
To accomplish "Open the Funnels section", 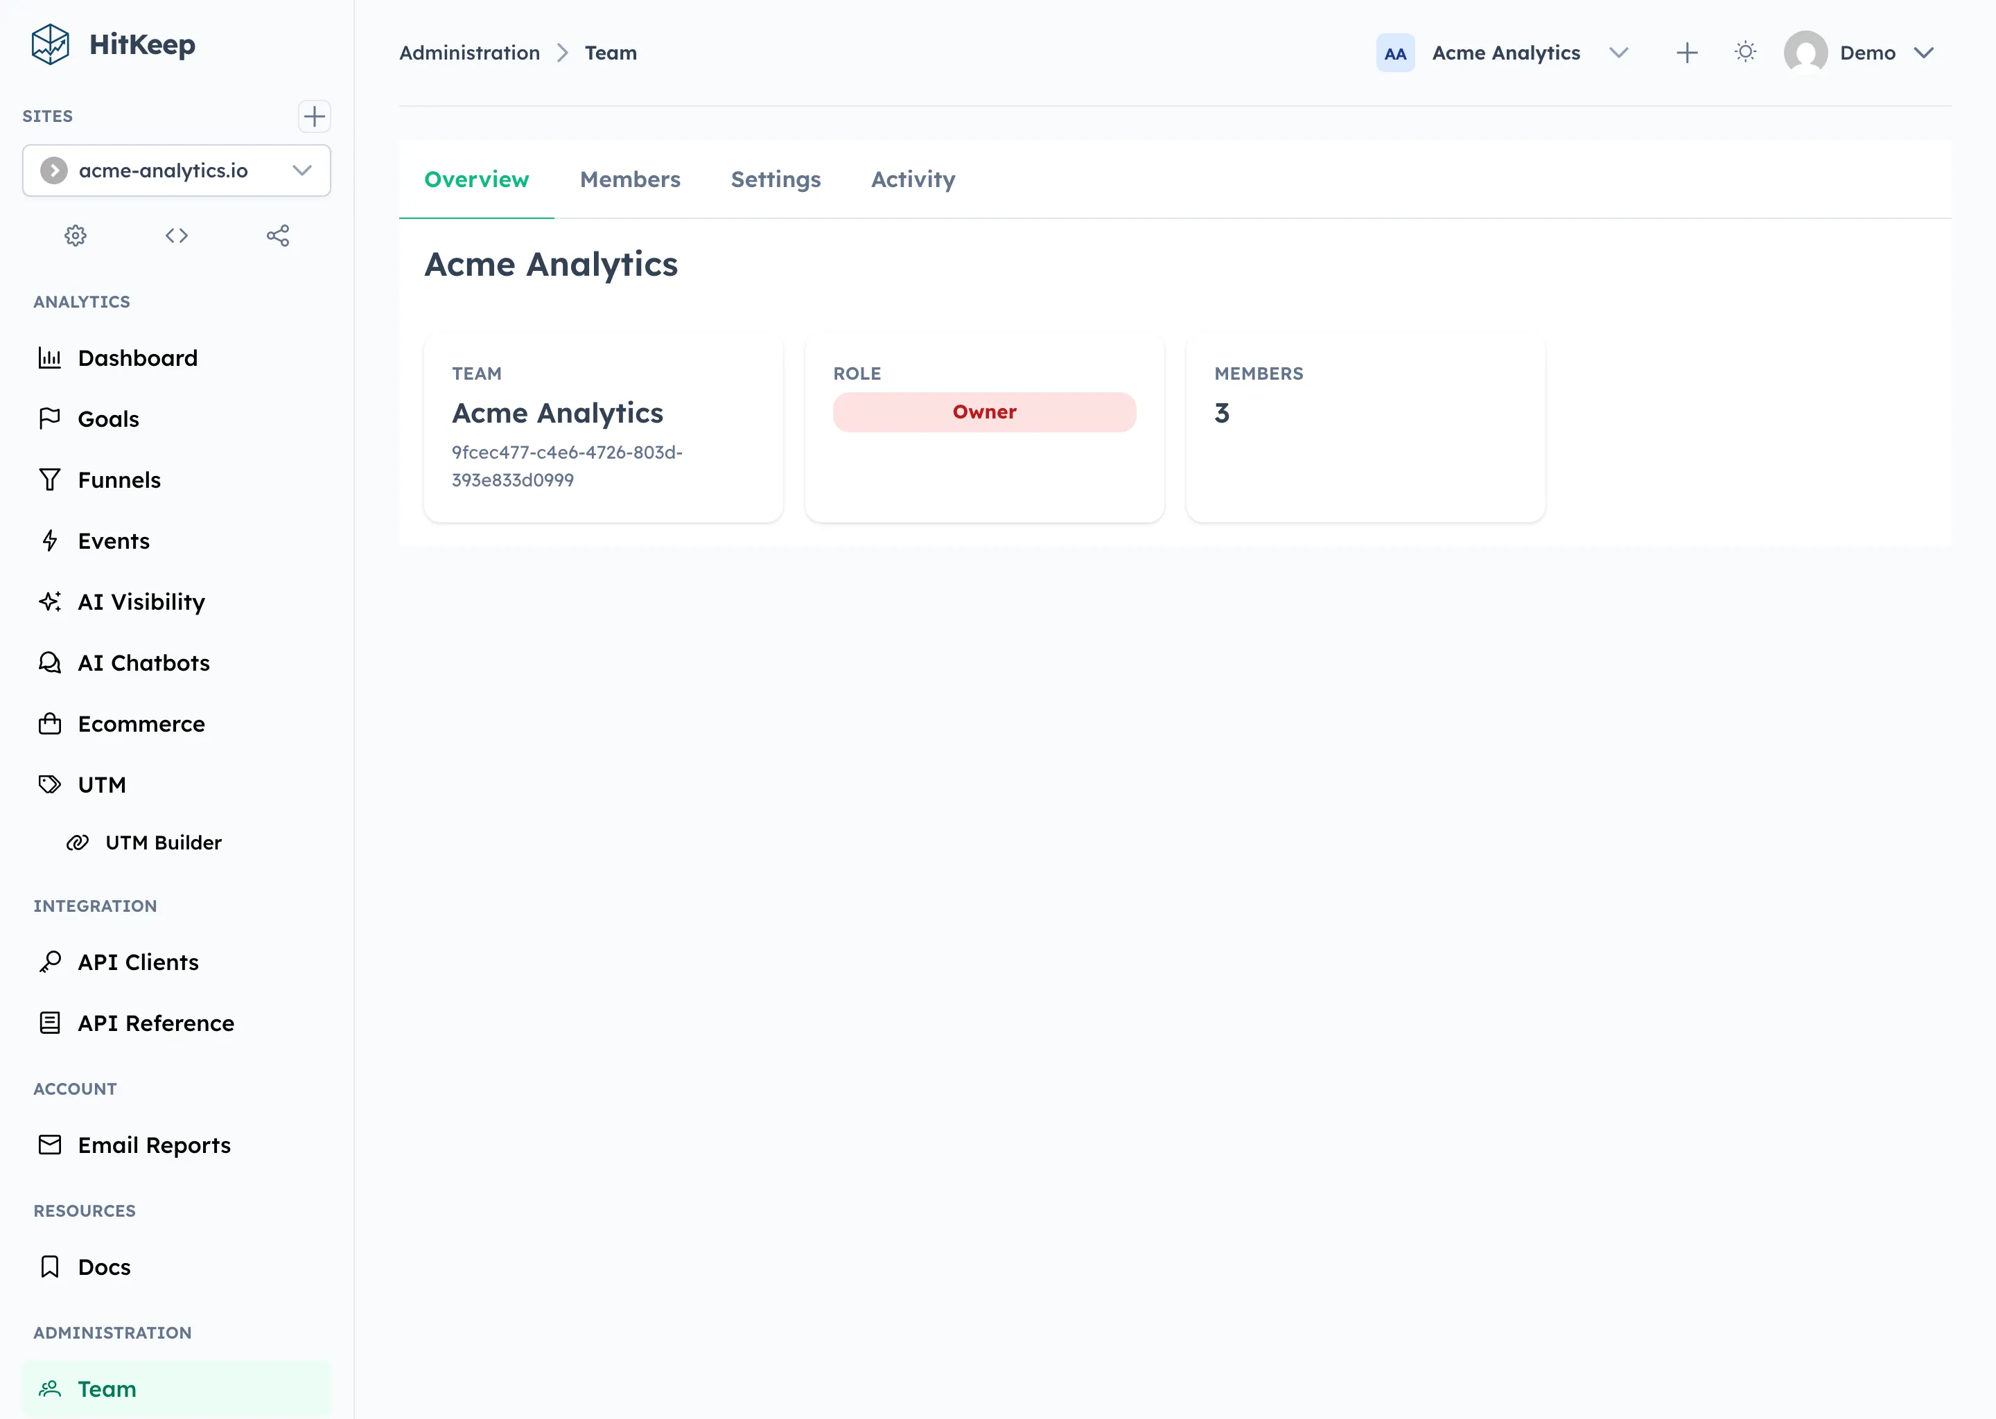I will (x=119, y=479).
